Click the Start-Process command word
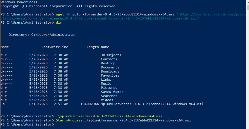Screen dimensions: 249x129 coord(69,121)
